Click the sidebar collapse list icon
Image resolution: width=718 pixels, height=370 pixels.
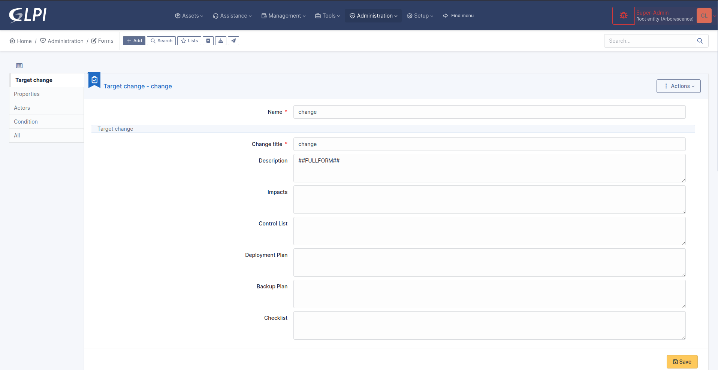[19, 66]
